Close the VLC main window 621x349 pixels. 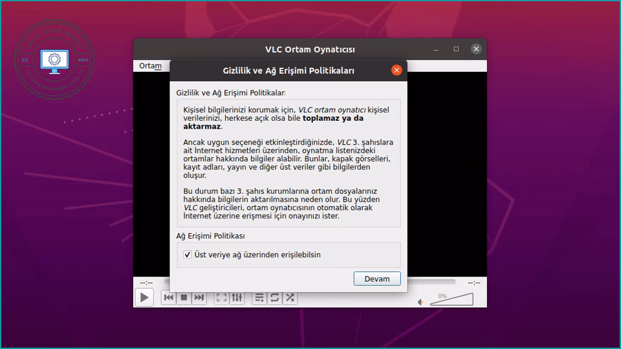(476, 49)
